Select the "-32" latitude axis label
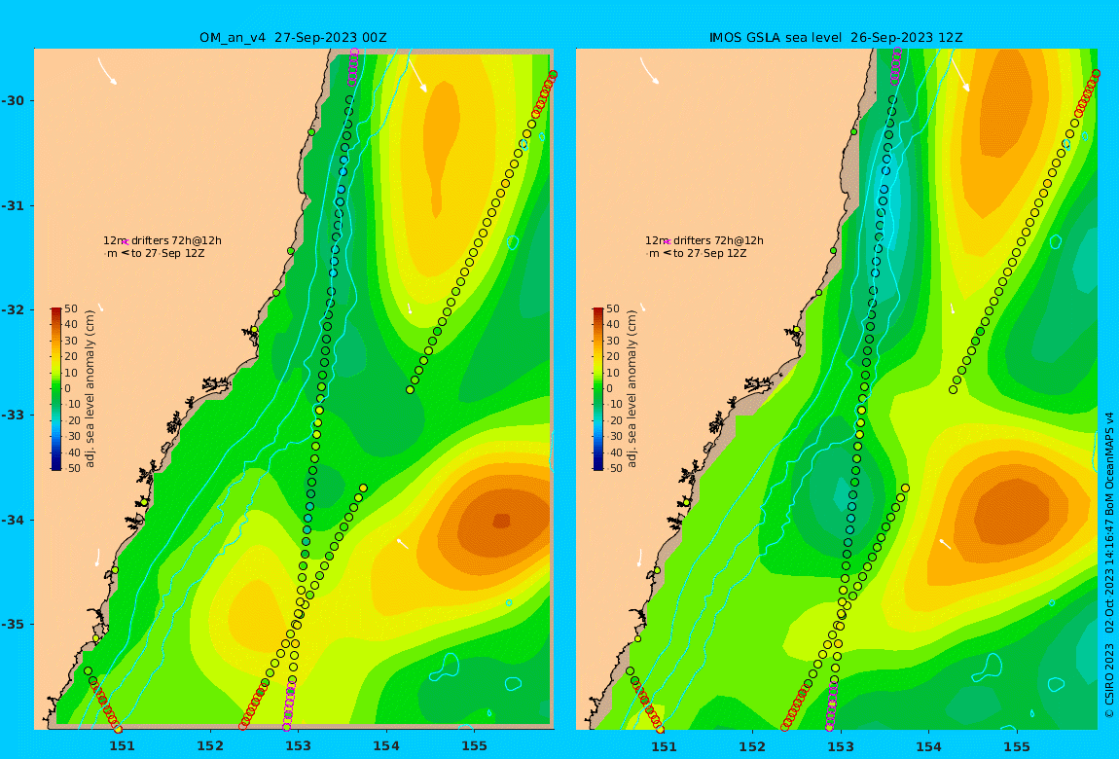 pyautogui.click(x=13, y=309)
